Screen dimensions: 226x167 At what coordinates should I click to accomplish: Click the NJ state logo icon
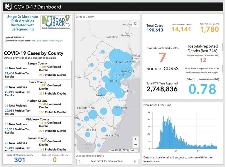(8, 7)
